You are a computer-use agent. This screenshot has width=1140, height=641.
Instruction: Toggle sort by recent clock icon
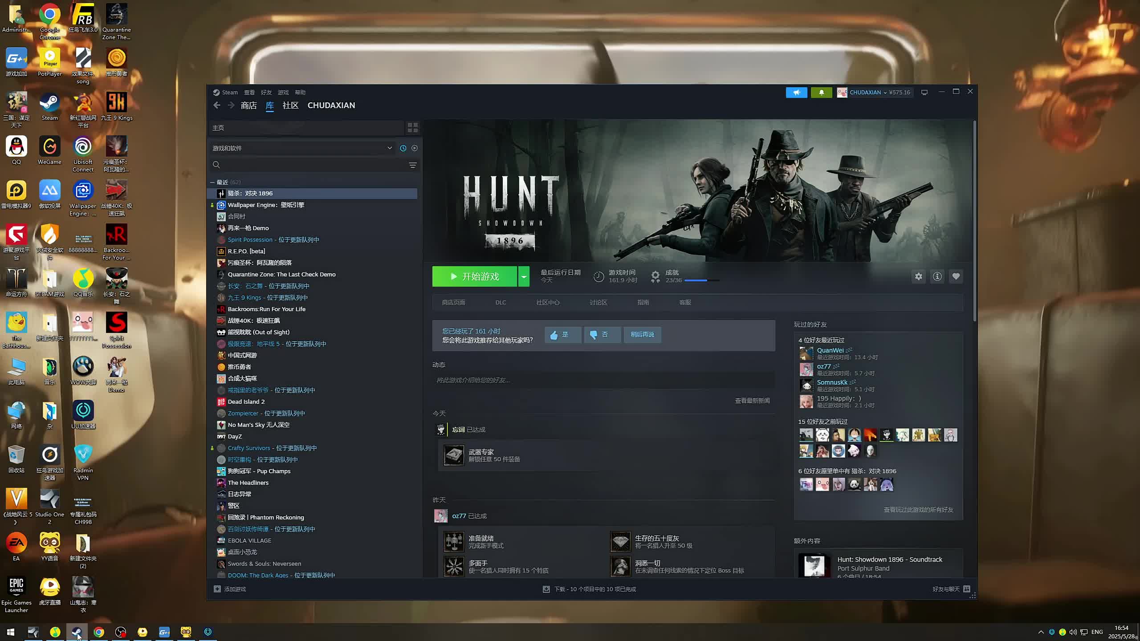pos(403,148)
